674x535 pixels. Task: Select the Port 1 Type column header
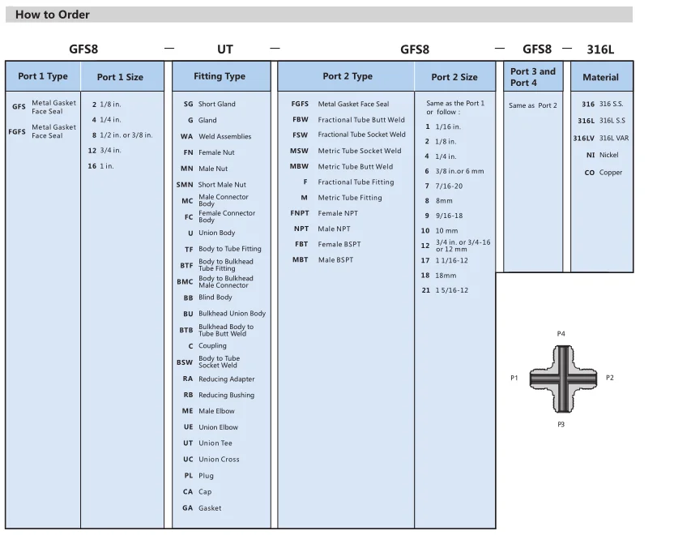[43, 77]
